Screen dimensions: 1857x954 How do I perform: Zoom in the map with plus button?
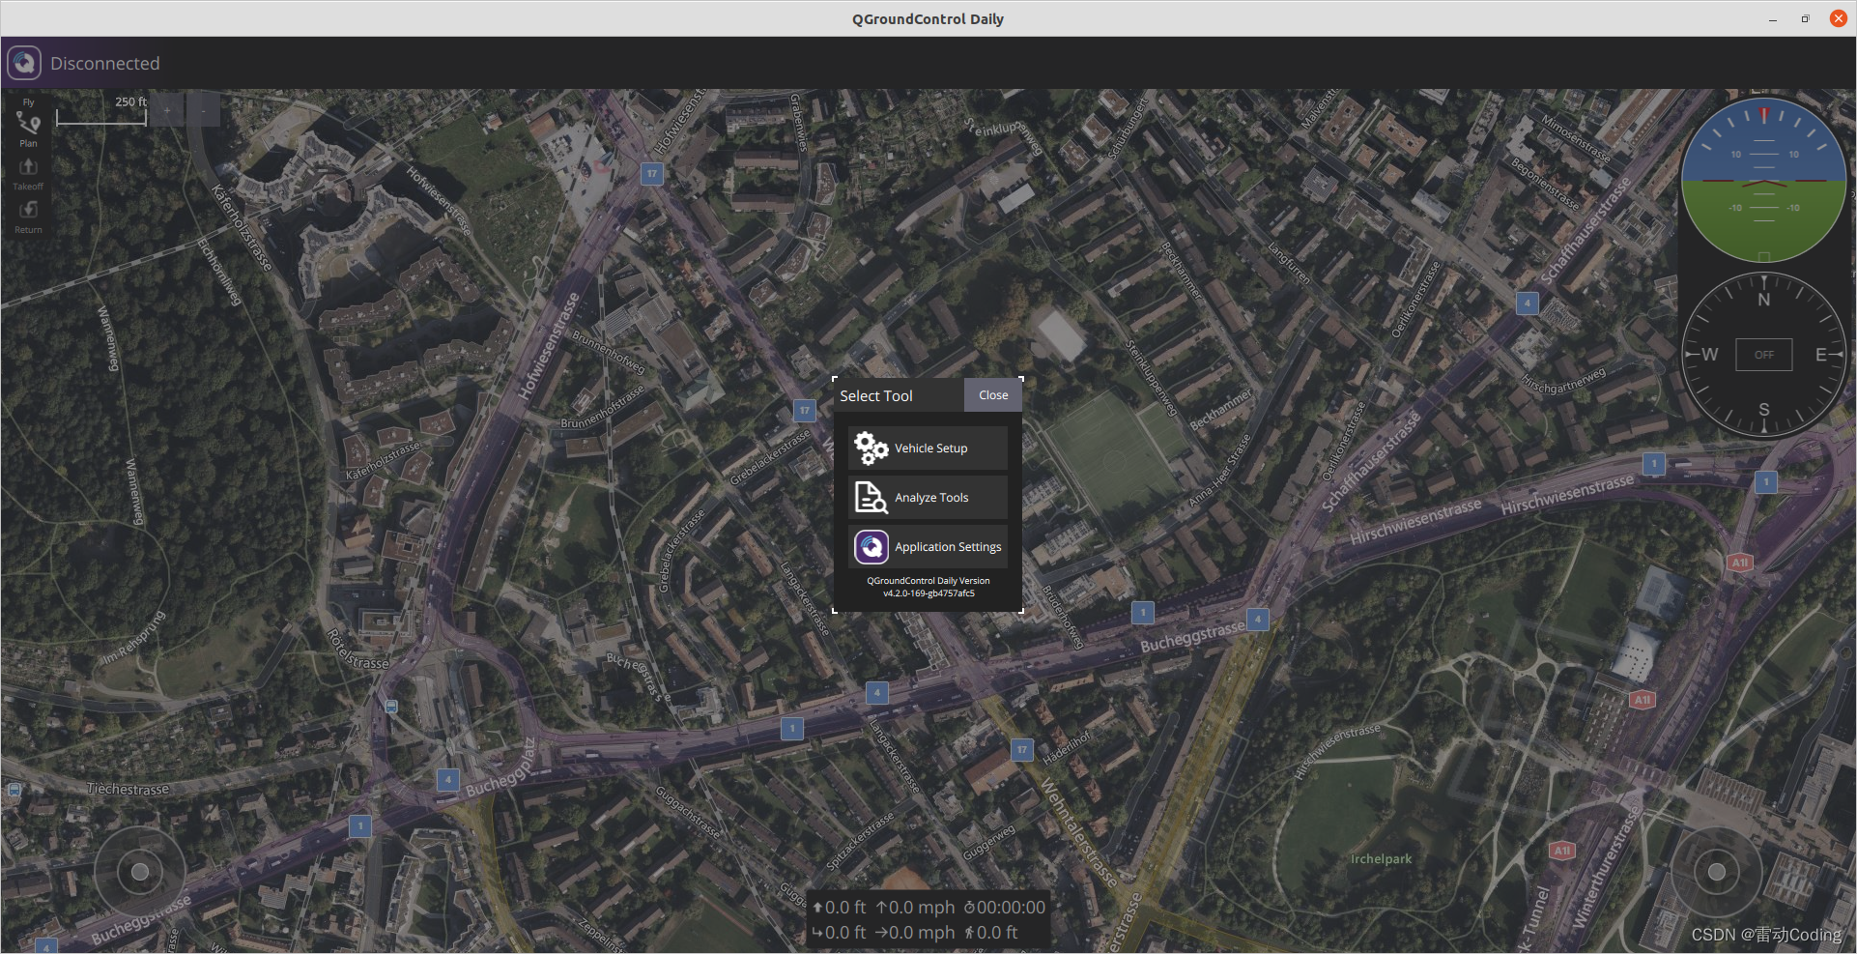click(166, 109)
